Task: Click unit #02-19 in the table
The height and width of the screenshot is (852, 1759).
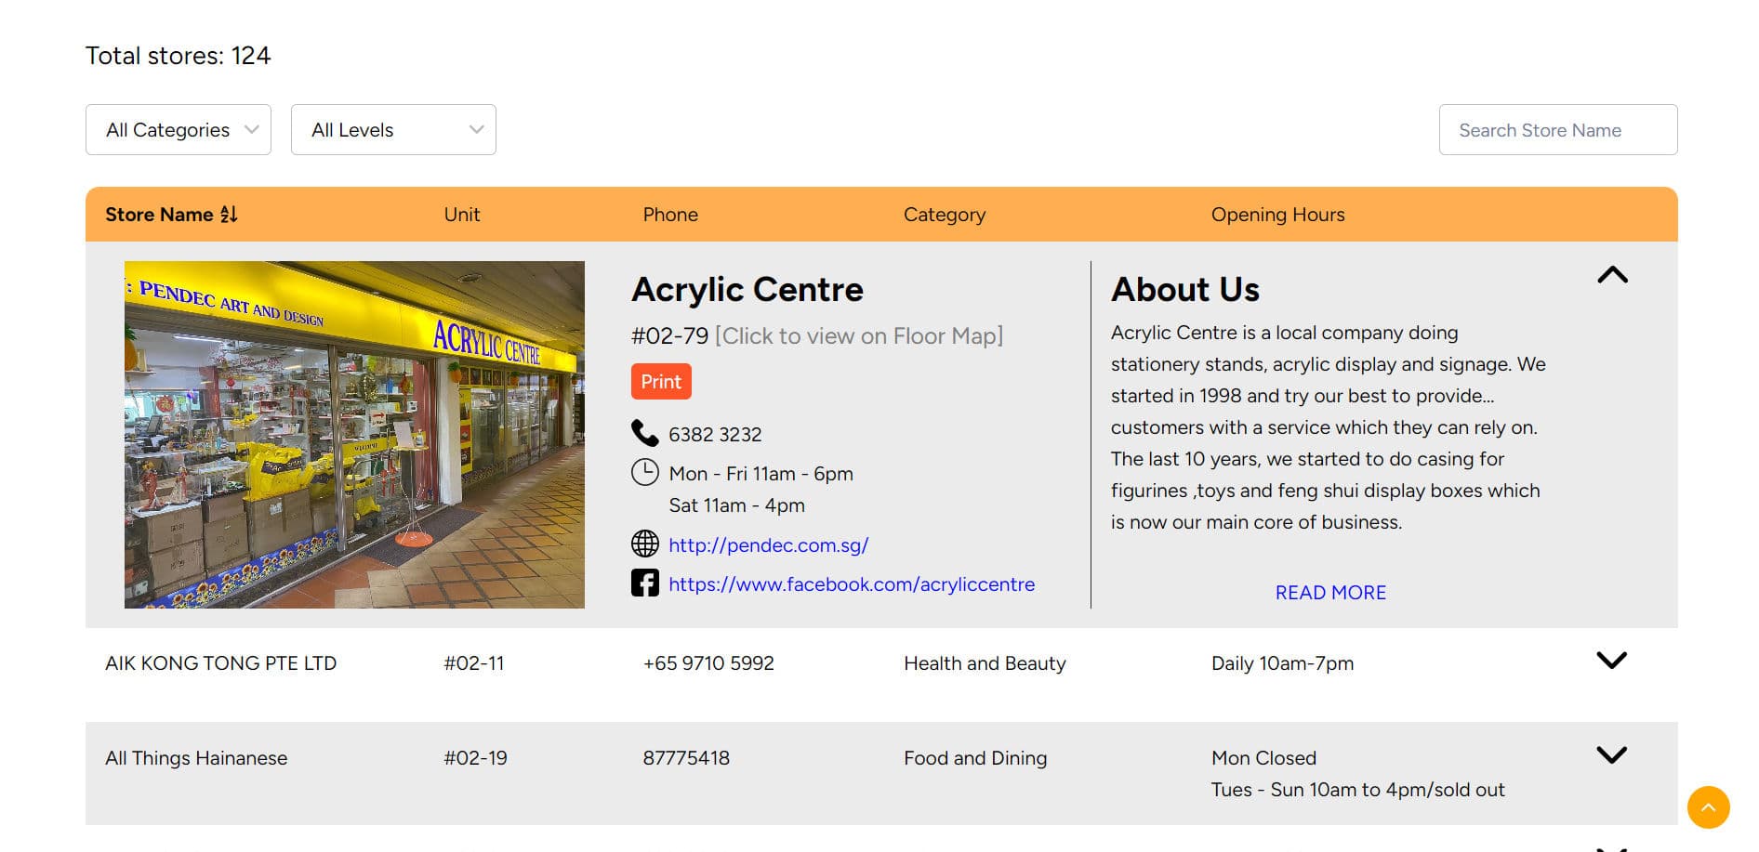Action: [x=475, y=758]
